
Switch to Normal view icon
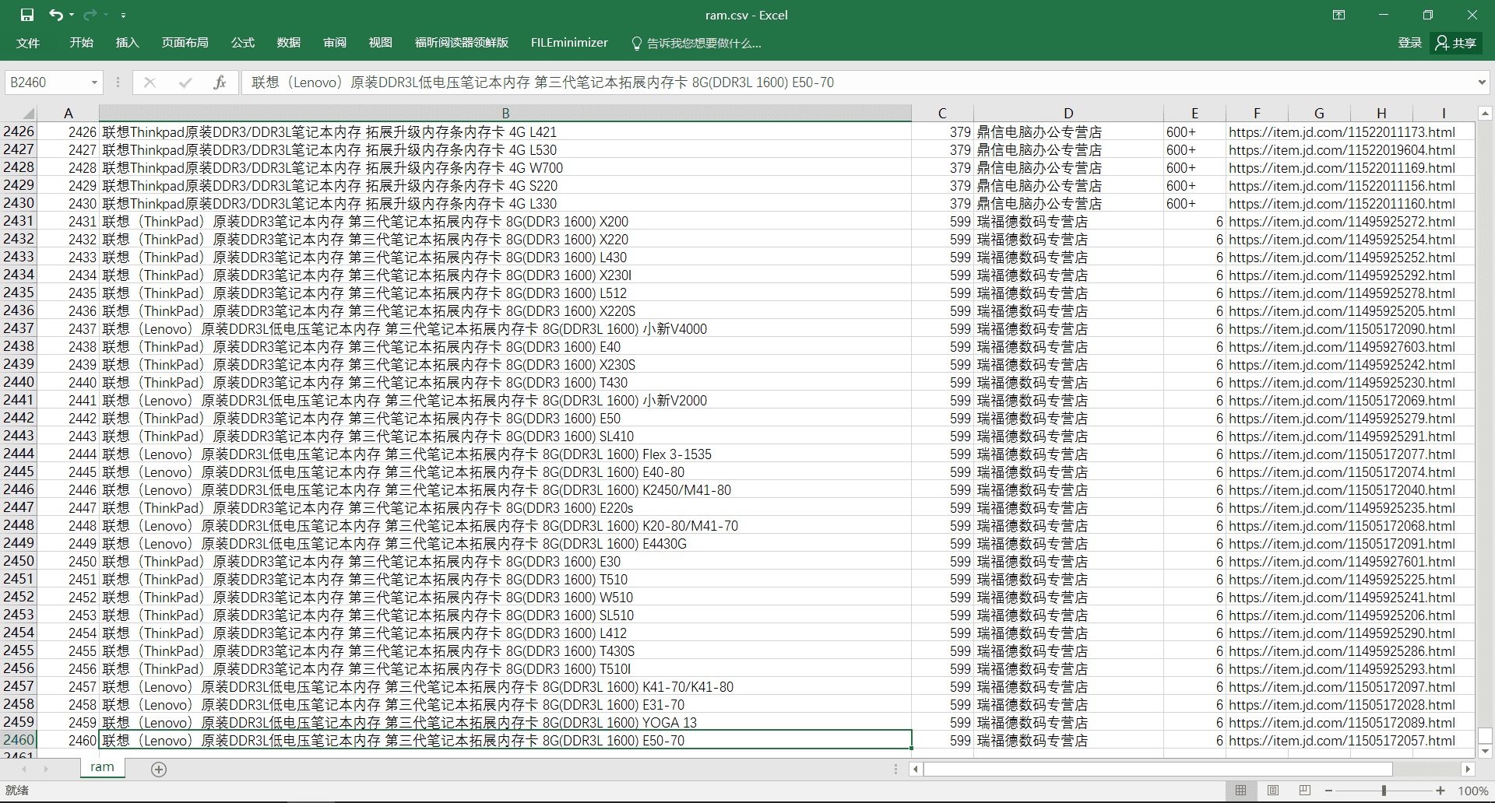pos(1241,791)
